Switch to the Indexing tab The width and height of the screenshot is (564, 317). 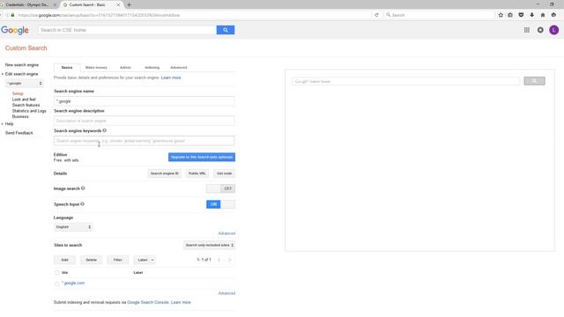[152, 68]
